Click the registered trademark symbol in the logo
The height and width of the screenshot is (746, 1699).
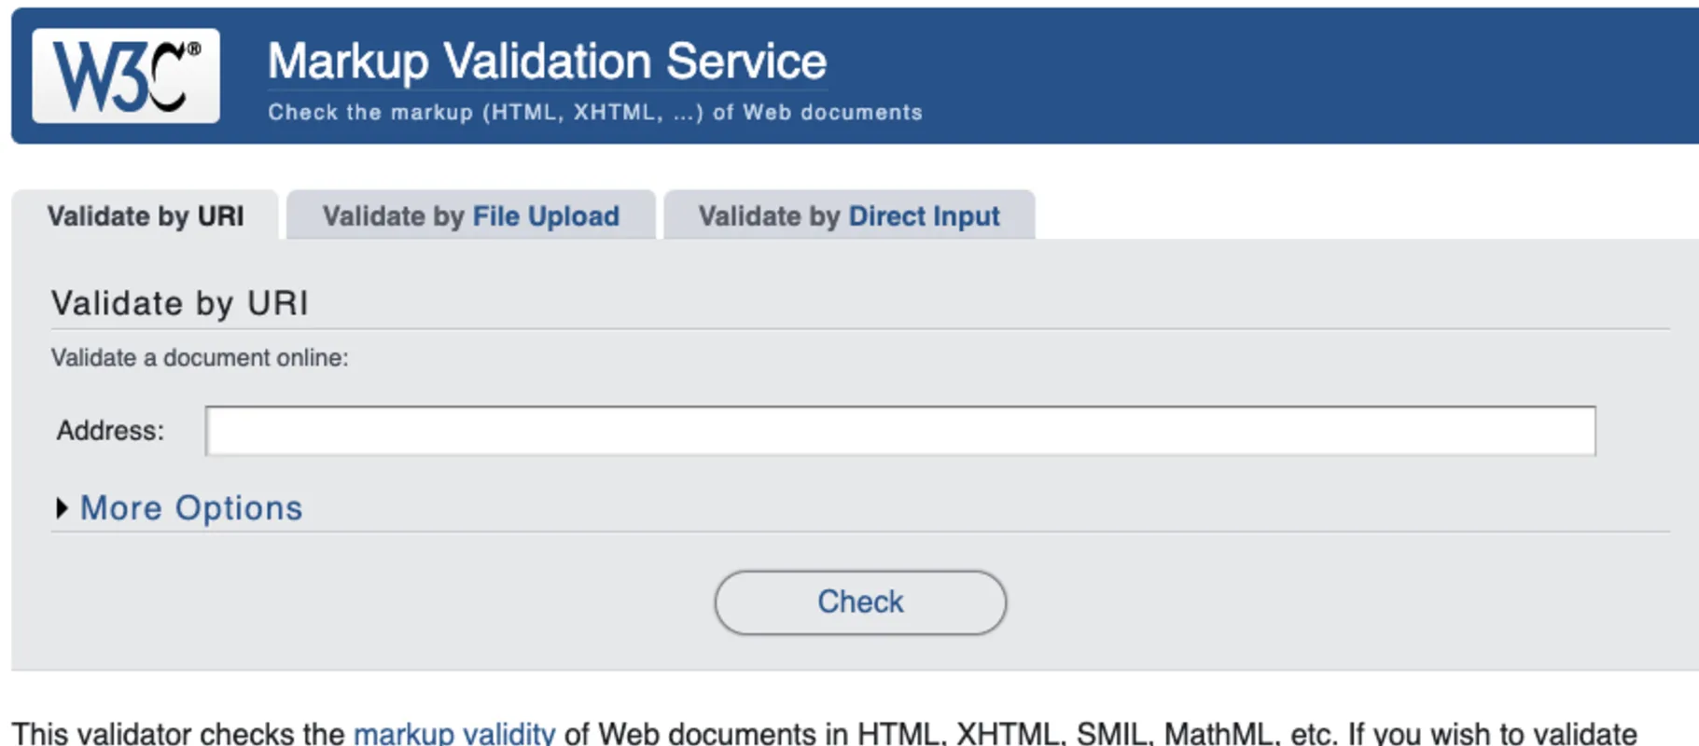tap(194, 48)
